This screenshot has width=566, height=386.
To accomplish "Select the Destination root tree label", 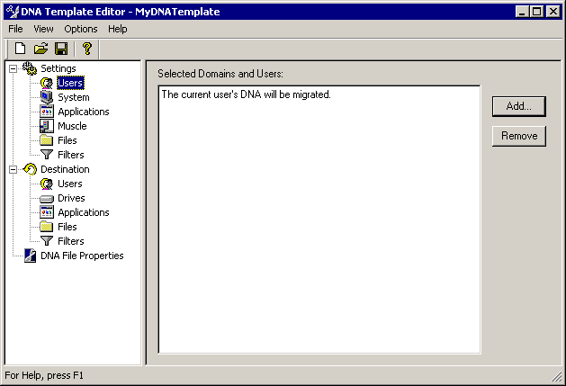I will pos(65,169).
